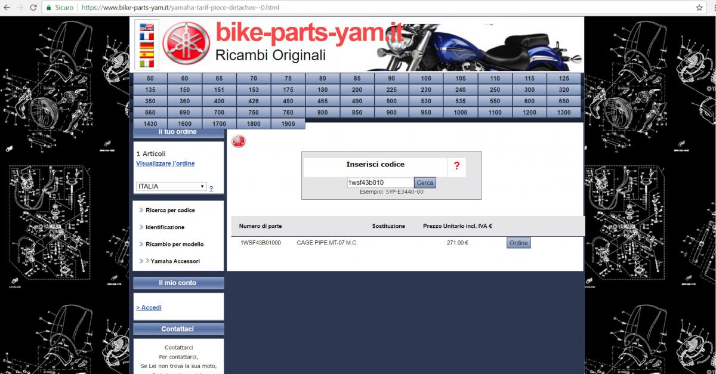Choose the 600 displacement button

coord(529,101)
